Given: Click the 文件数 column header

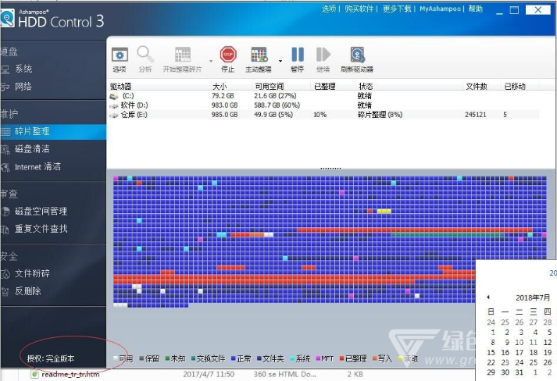Looking at the screenshot, I should (477, 87).
